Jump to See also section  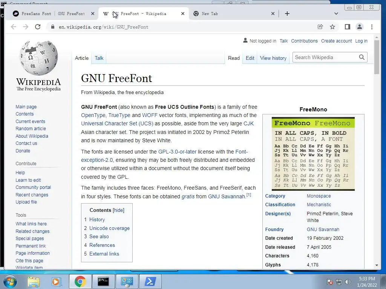coord(99,237)
